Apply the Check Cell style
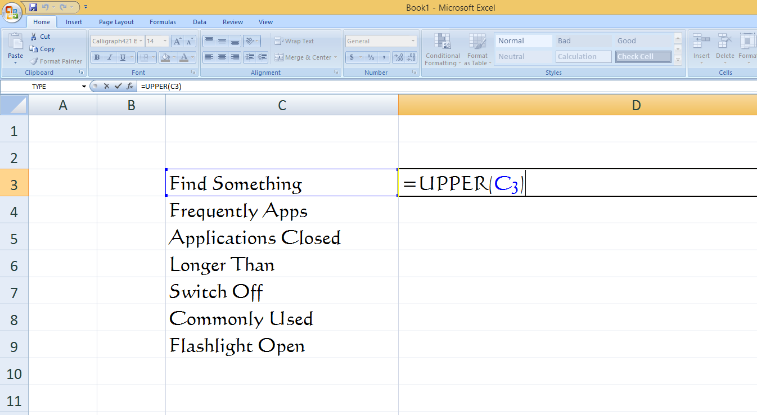The image size is (757, 415). pyautogui.click(x=643, y=56)
